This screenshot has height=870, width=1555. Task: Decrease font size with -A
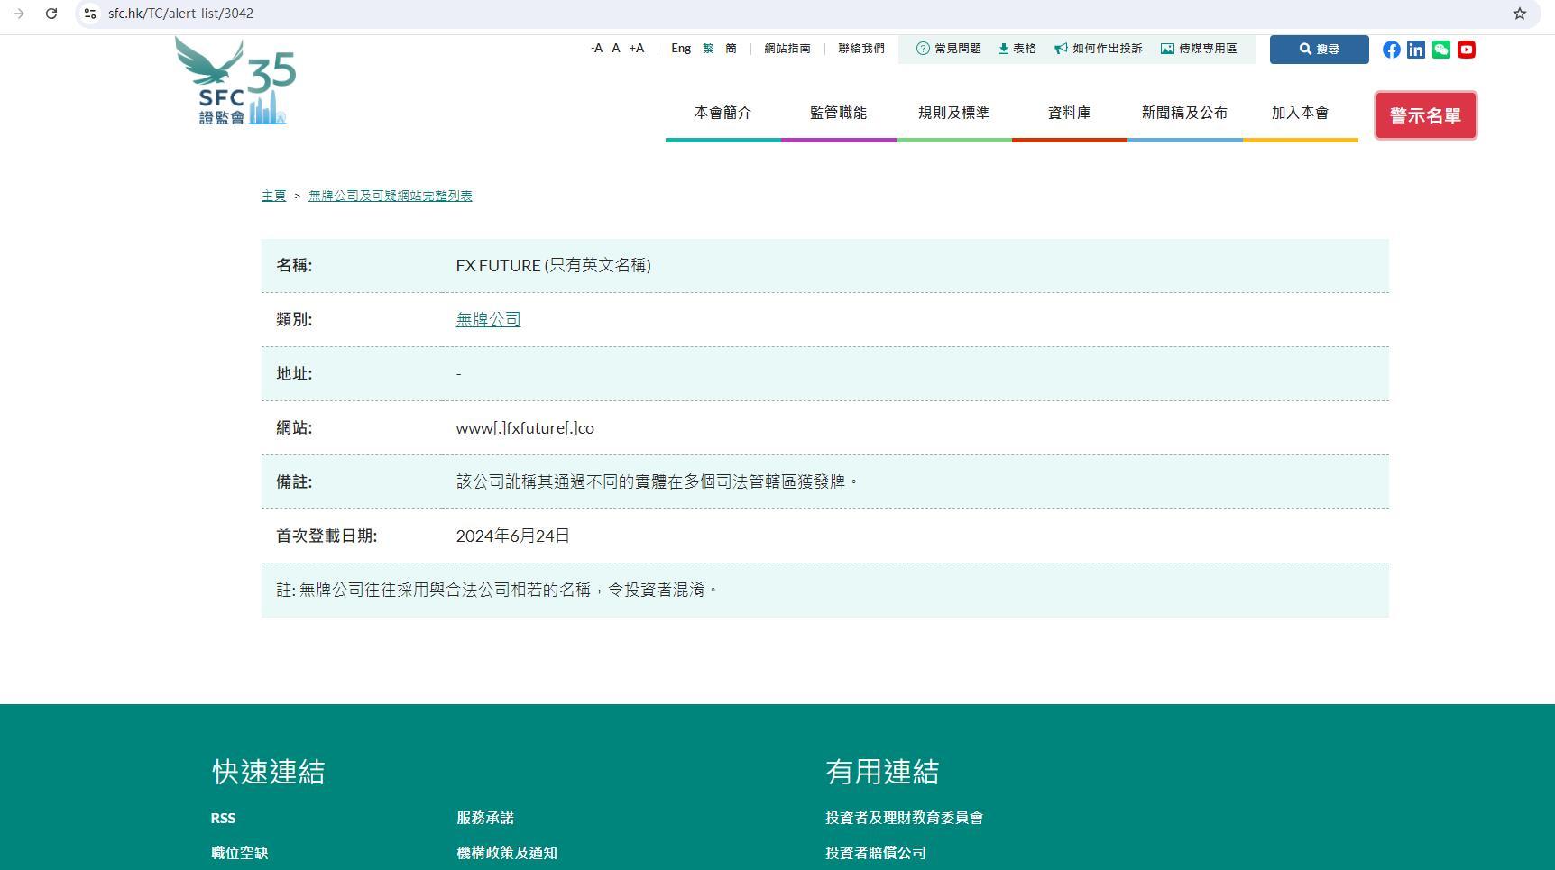point(596,49)
